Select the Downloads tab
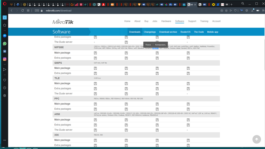265x149 pixels. (x=135, y=32)
